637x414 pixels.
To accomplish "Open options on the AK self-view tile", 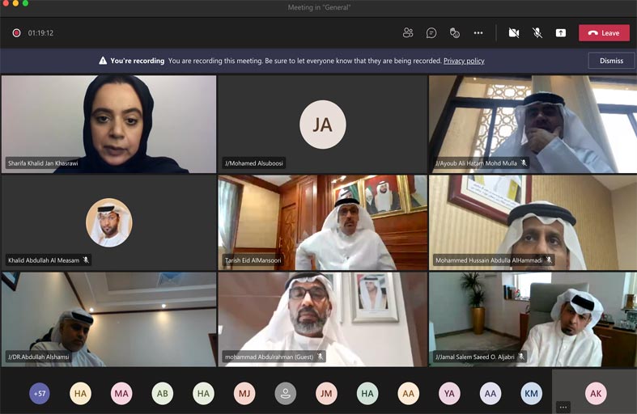I will click(x=563, y=407).
